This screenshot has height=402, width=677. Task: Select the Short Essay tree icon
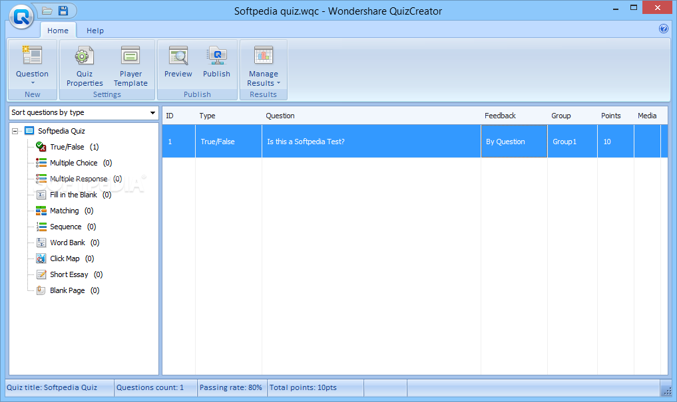(x=41, y=274)
